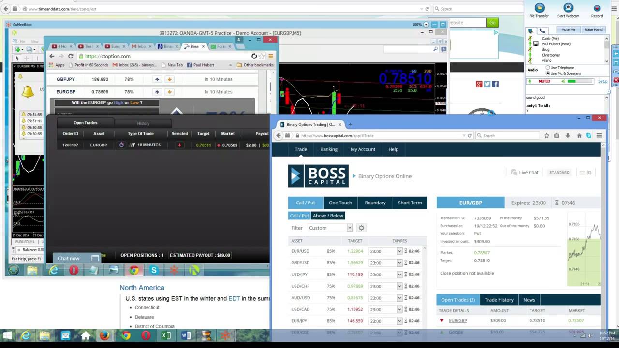The height and width of the screenshot is (348, 619).
Task: Click the Skype icon in Firefox toolbar
Action: point(589,136)
